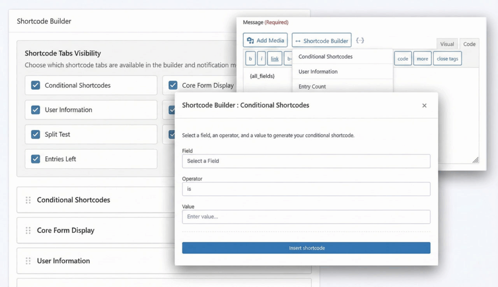Open the Shortcode Builder dropdown button
This screenshot has width=498, height=287.
[321, 41]
